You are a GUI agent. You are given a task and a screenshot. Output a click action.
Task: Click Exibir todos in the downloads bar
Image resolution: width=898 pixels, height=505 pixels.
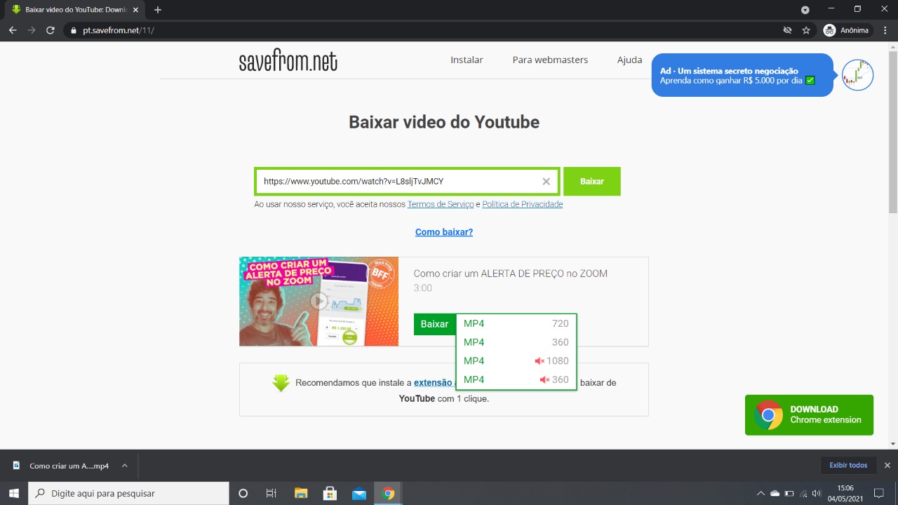848,465
